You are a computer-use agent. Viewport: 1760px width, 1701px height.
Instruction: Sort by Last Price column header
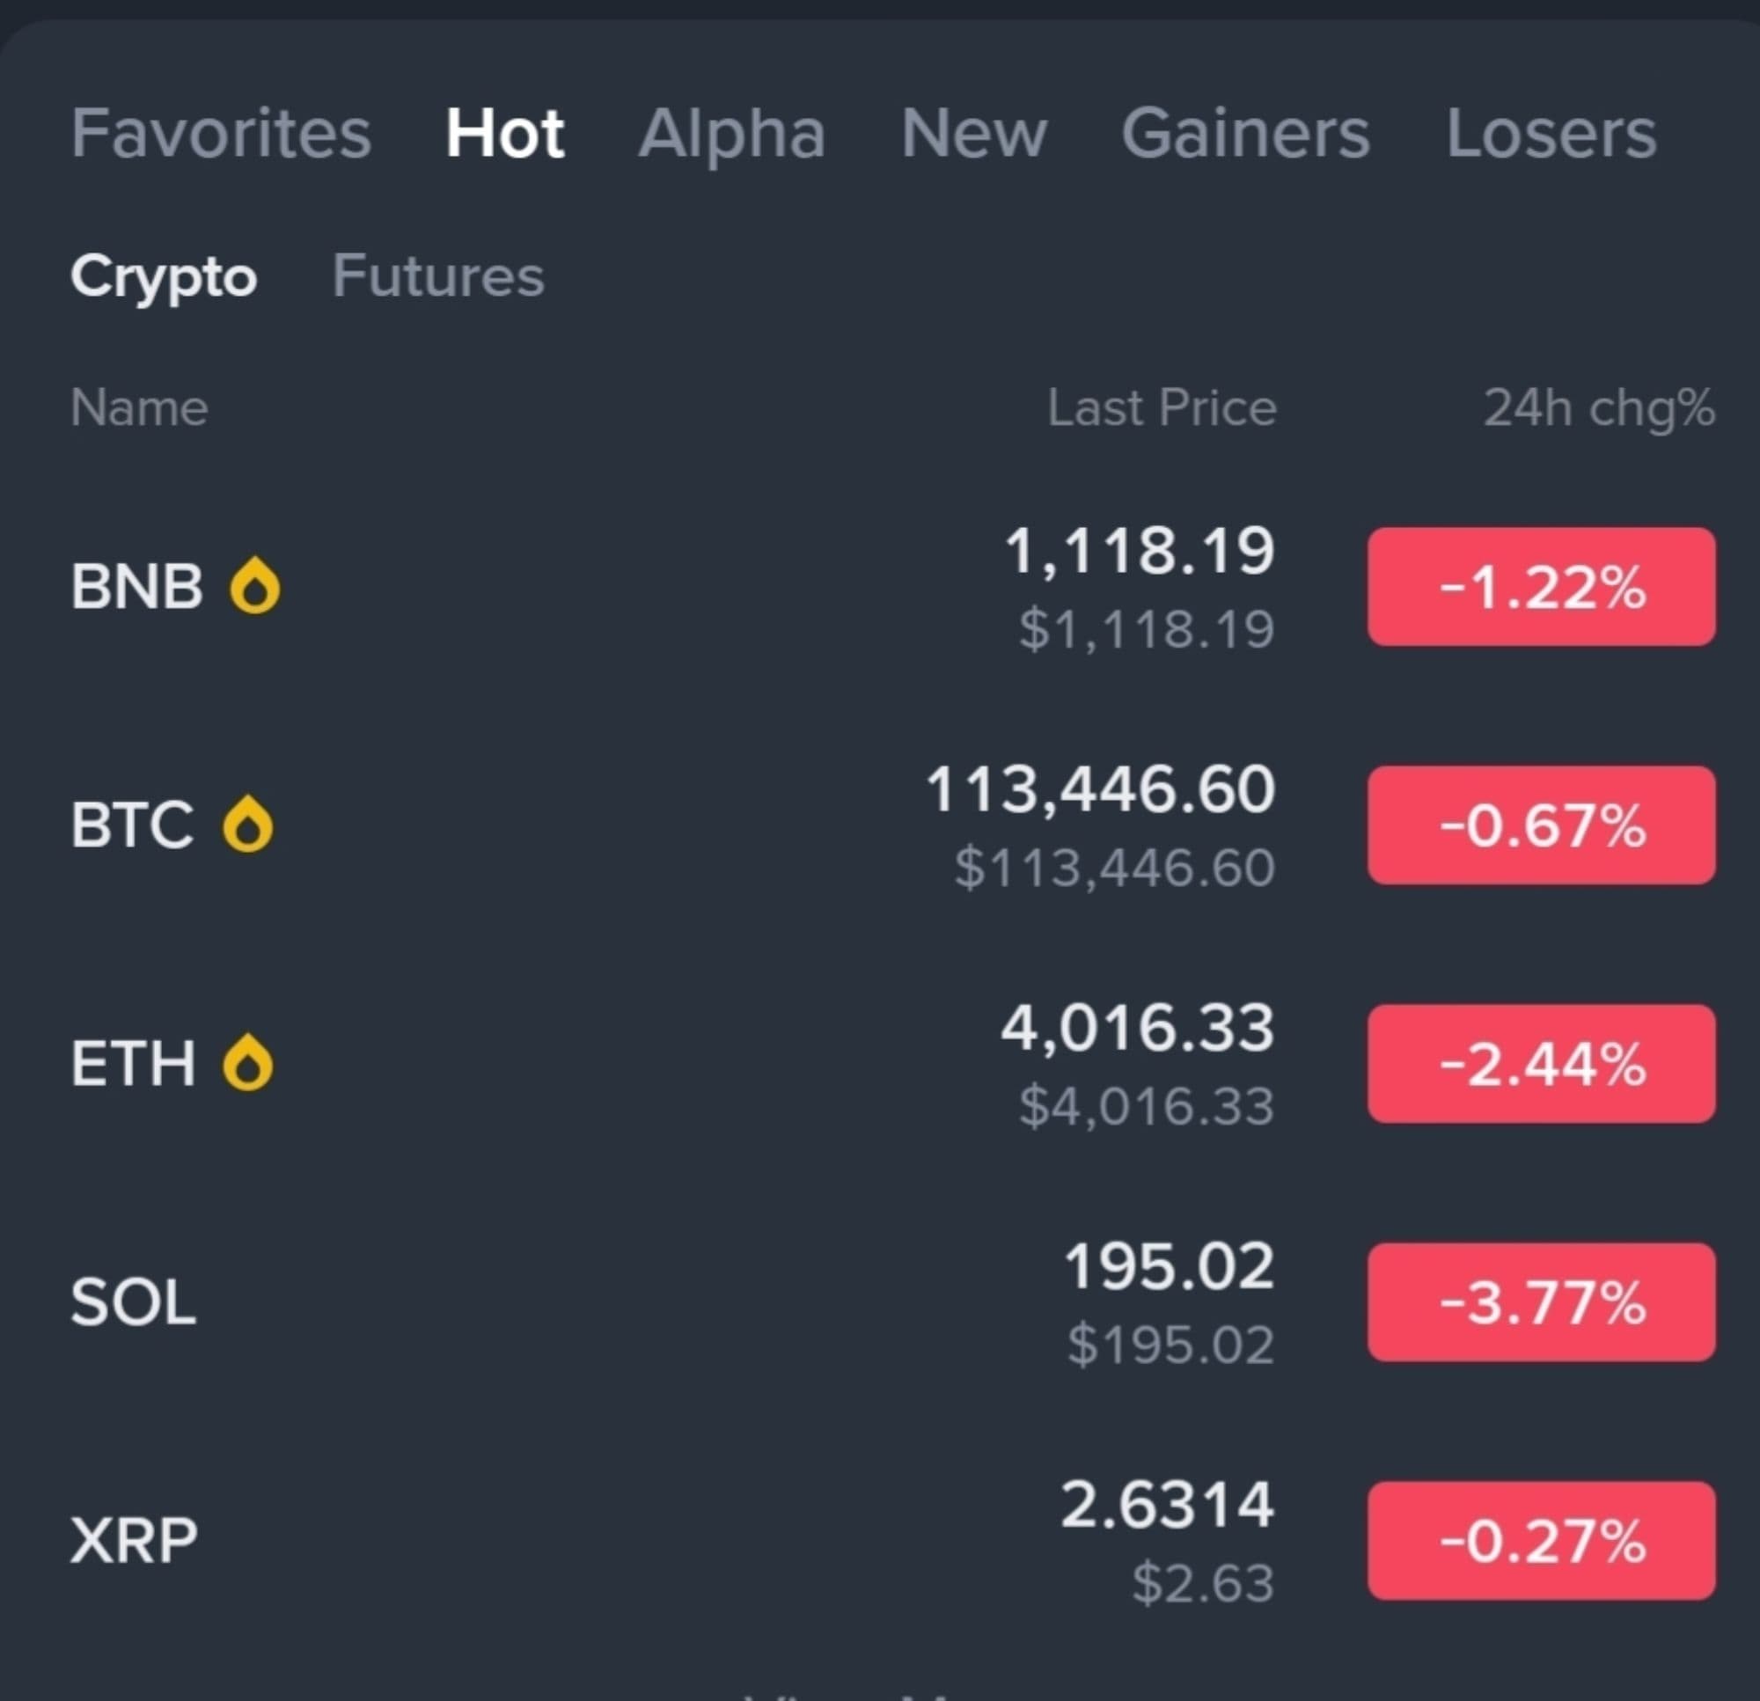pyautogui.click(x=1161, y=407)
